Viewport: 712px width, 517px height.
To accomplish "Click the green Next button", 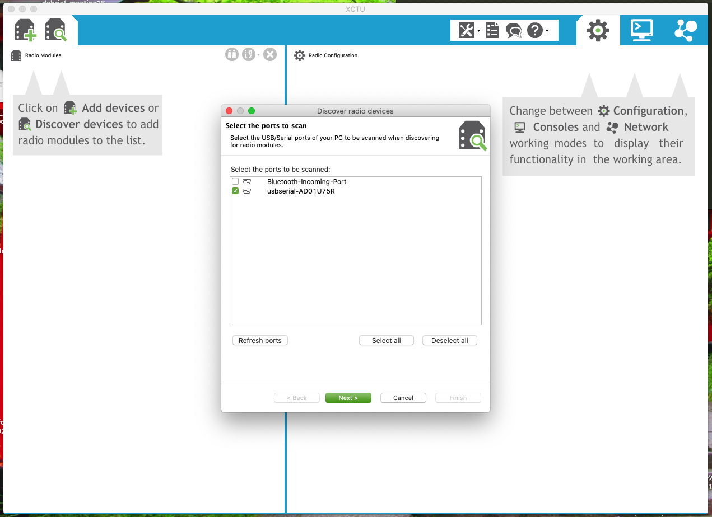I will point(348,398).
